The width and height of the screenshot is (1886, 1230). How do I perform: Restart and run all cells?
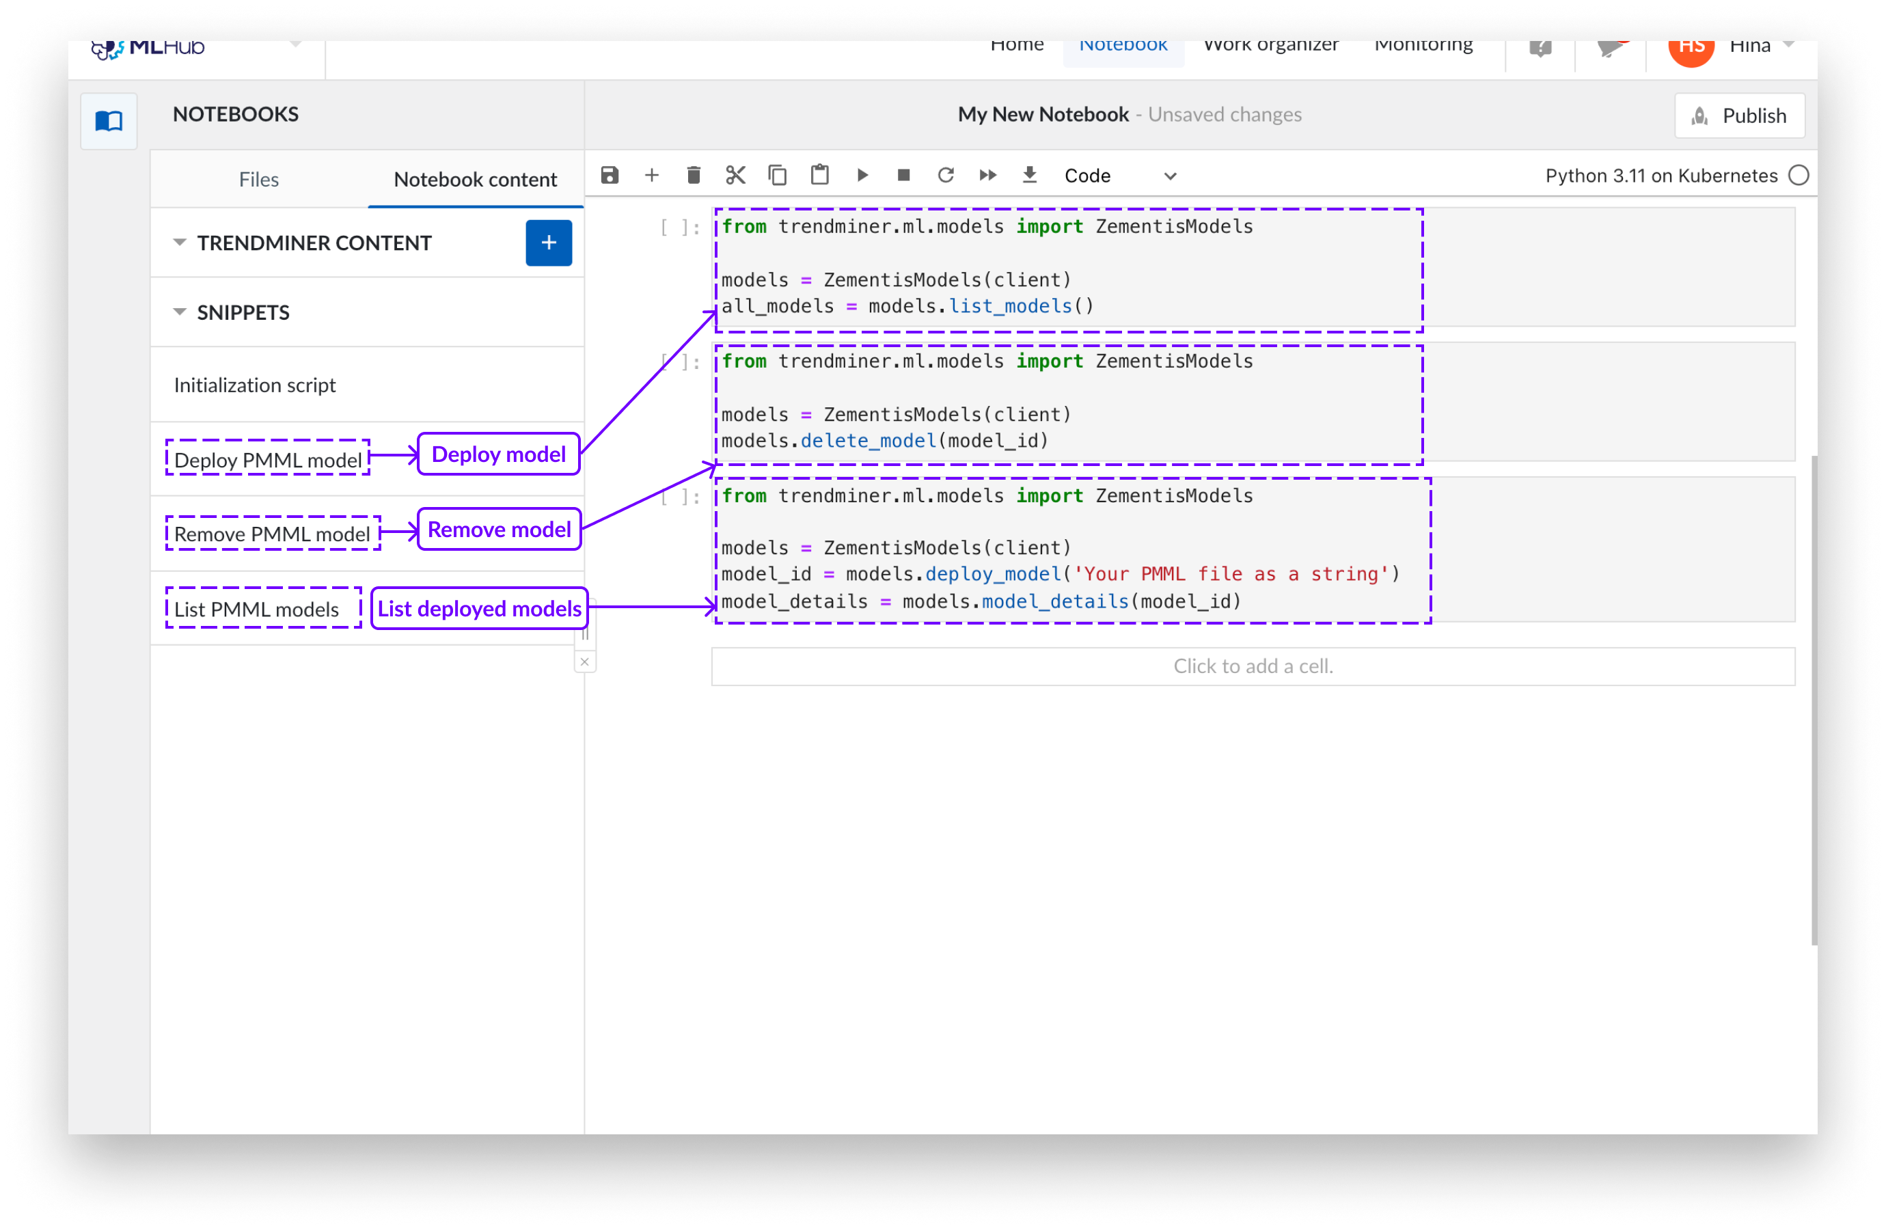pos(987,175)
